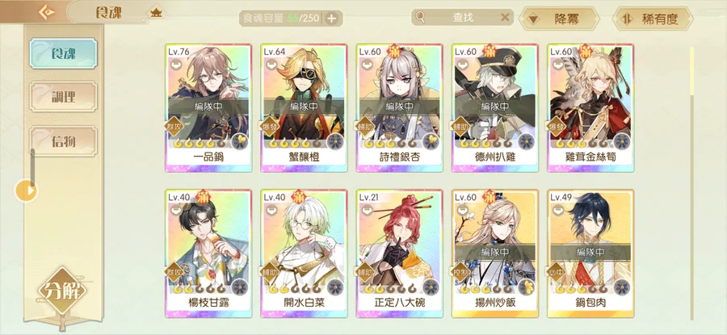The width and height of the screenshot is (727, 335).
Task: Select the 食魂 tab button
Action: coord(63,53)
